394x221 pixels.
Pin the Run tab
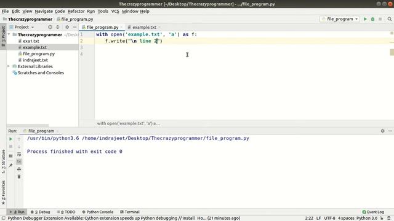11,165
